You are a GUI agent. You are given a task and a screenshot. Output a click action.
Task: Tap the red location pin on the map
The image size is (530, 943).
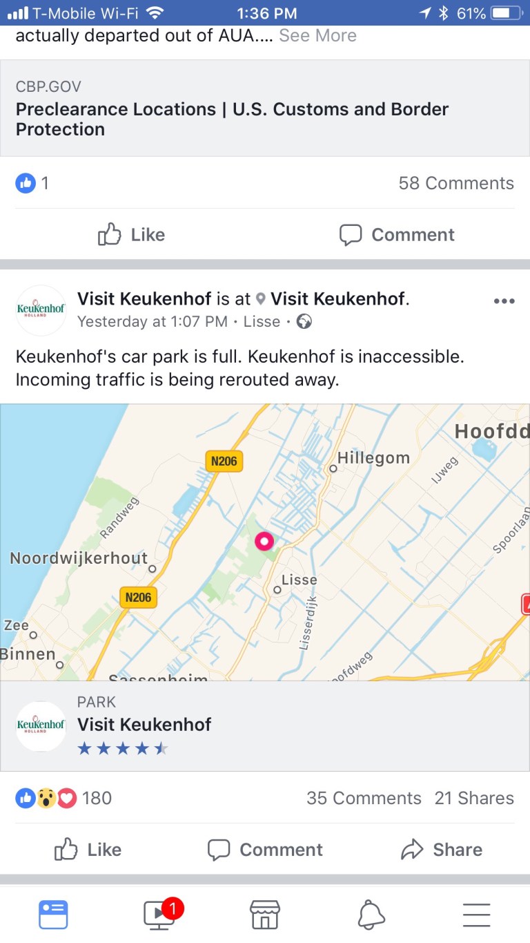click(x=264, y=541)
